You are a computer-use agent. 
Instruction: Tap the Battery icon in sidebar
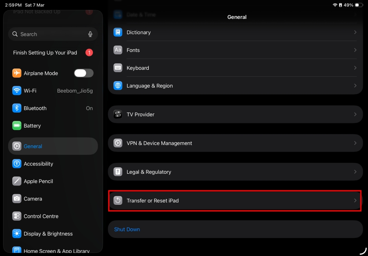[x=17, y=126]
